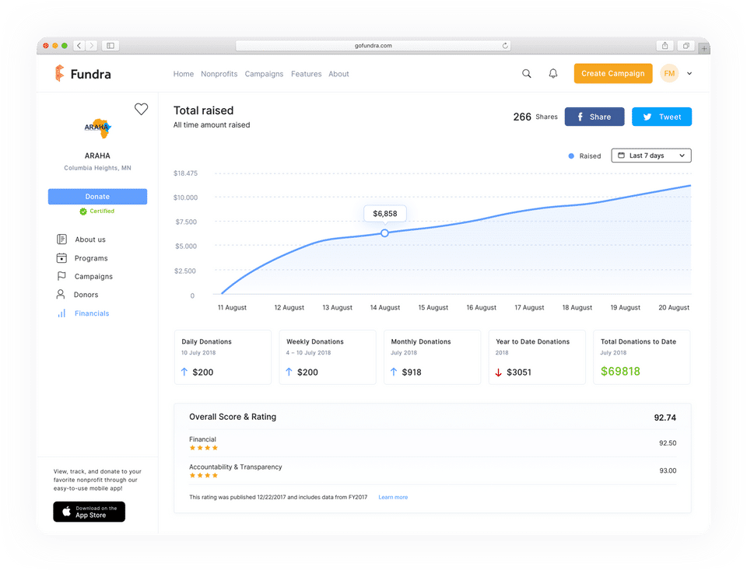
Task: Share on Facebook with Share button
Action: pos(594,117)
